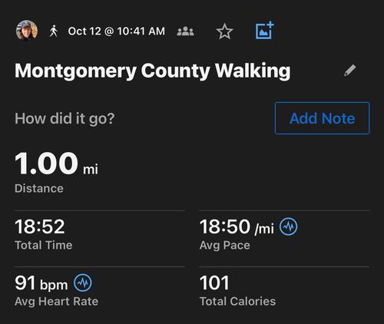This screenshot has width=384, height=324.
Task: Tap the user profile avatar photo
Action: coord(27,31)
